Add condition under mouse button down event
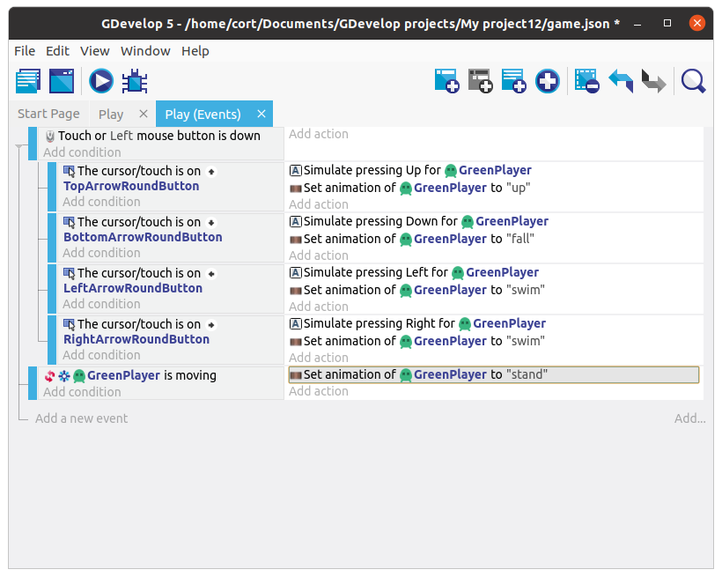 pos(82,152)
